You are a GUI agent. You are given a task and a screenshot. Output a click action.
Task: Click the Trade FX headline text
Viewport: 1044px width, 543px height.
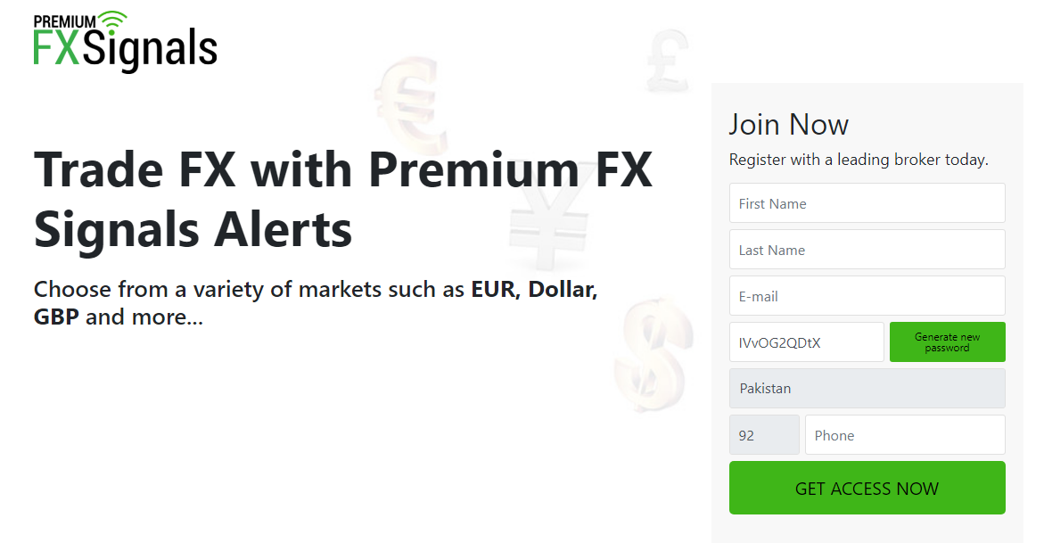[x=342, y=199]
